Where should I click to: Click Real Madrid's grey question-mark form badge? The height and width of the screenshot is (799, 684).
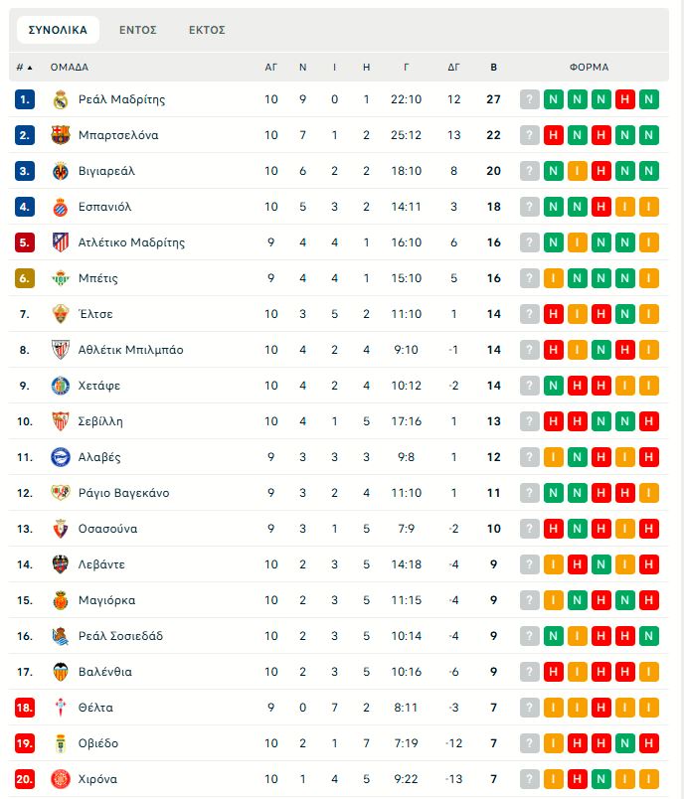(x=530, y=99)
